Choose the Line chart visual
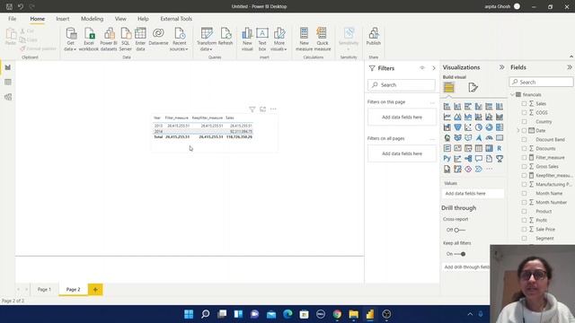 click(447, 117)
